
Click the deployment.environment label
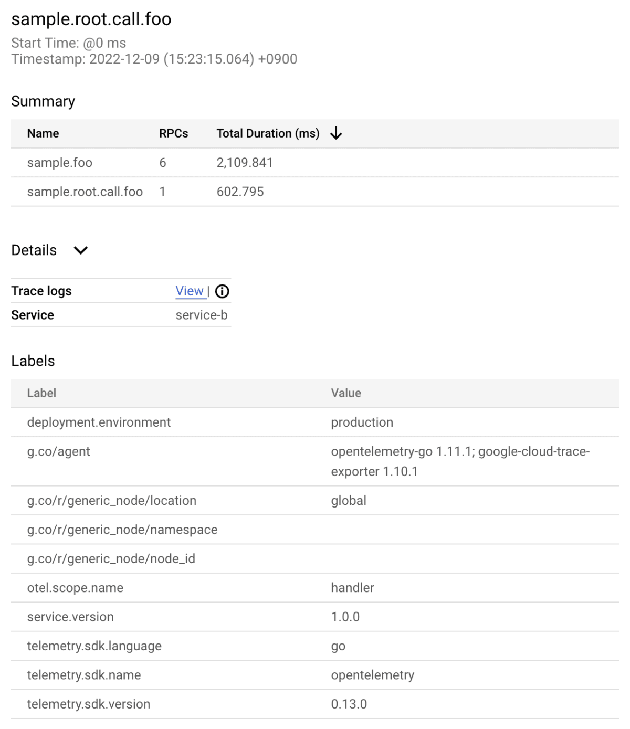[x=99, y=422]
